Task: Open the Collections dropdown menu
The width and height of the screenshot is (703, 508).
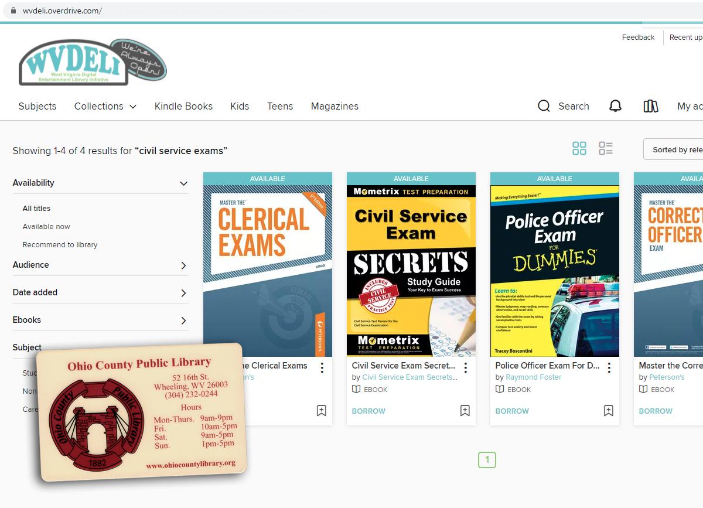Action: point(105,106)
